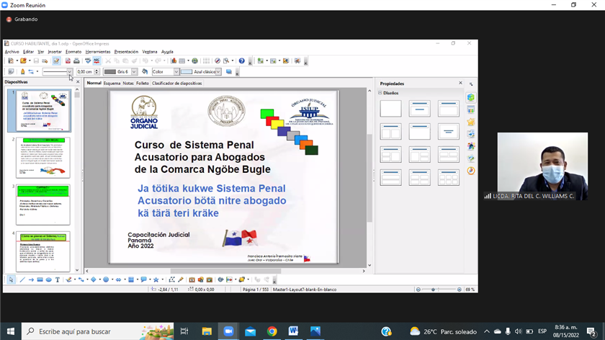This screenshot has height=340, width=605.
Task: Click the line width 0,00 cm field
Action: point(85,72)
